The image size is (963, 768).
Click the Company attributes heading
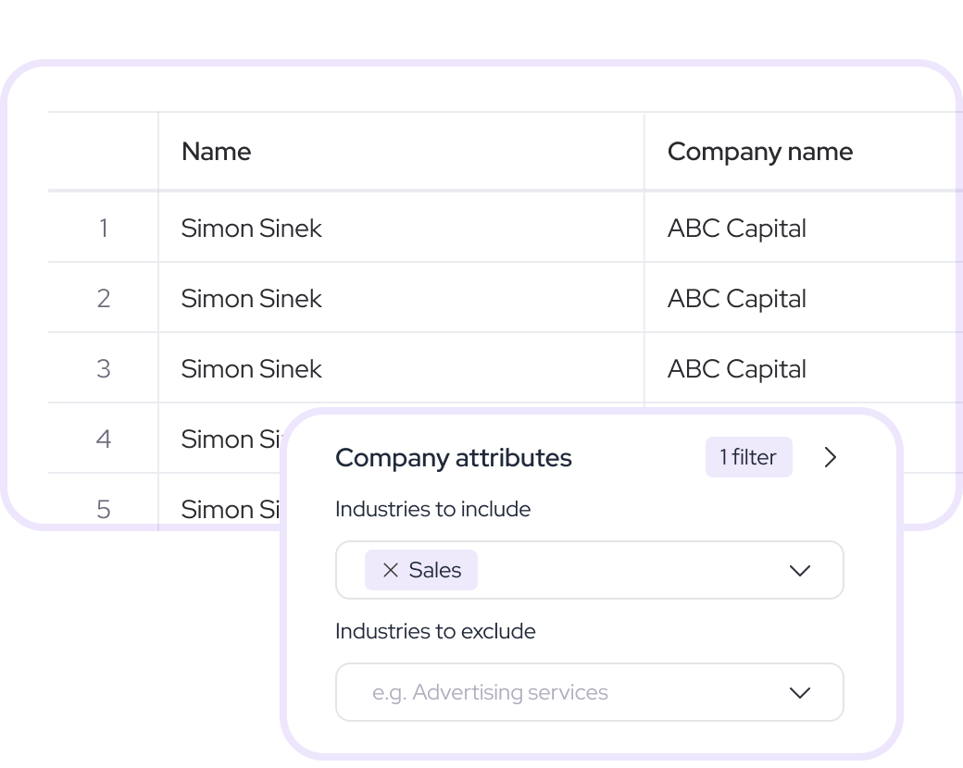[x=453, y=457]
